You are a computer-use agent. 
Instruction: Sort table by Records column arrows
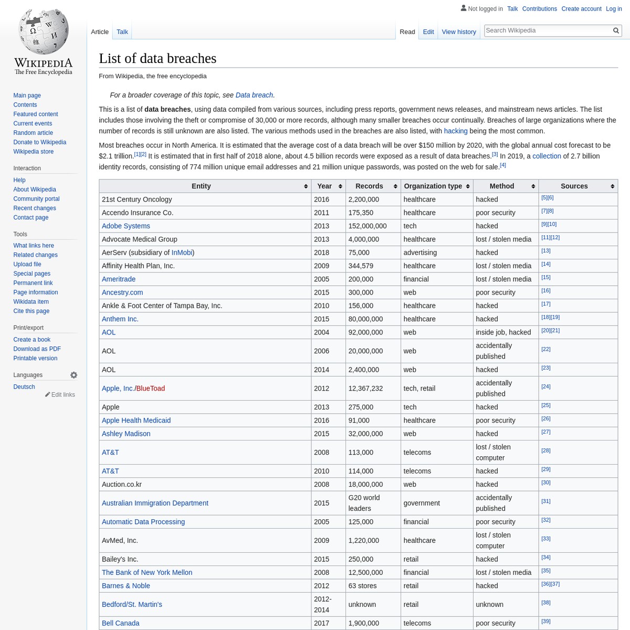click(x=395, y=186)
